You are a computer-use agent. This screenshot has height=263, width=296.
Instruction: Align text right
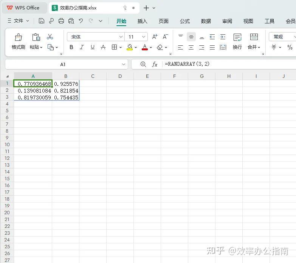point(201,47)
